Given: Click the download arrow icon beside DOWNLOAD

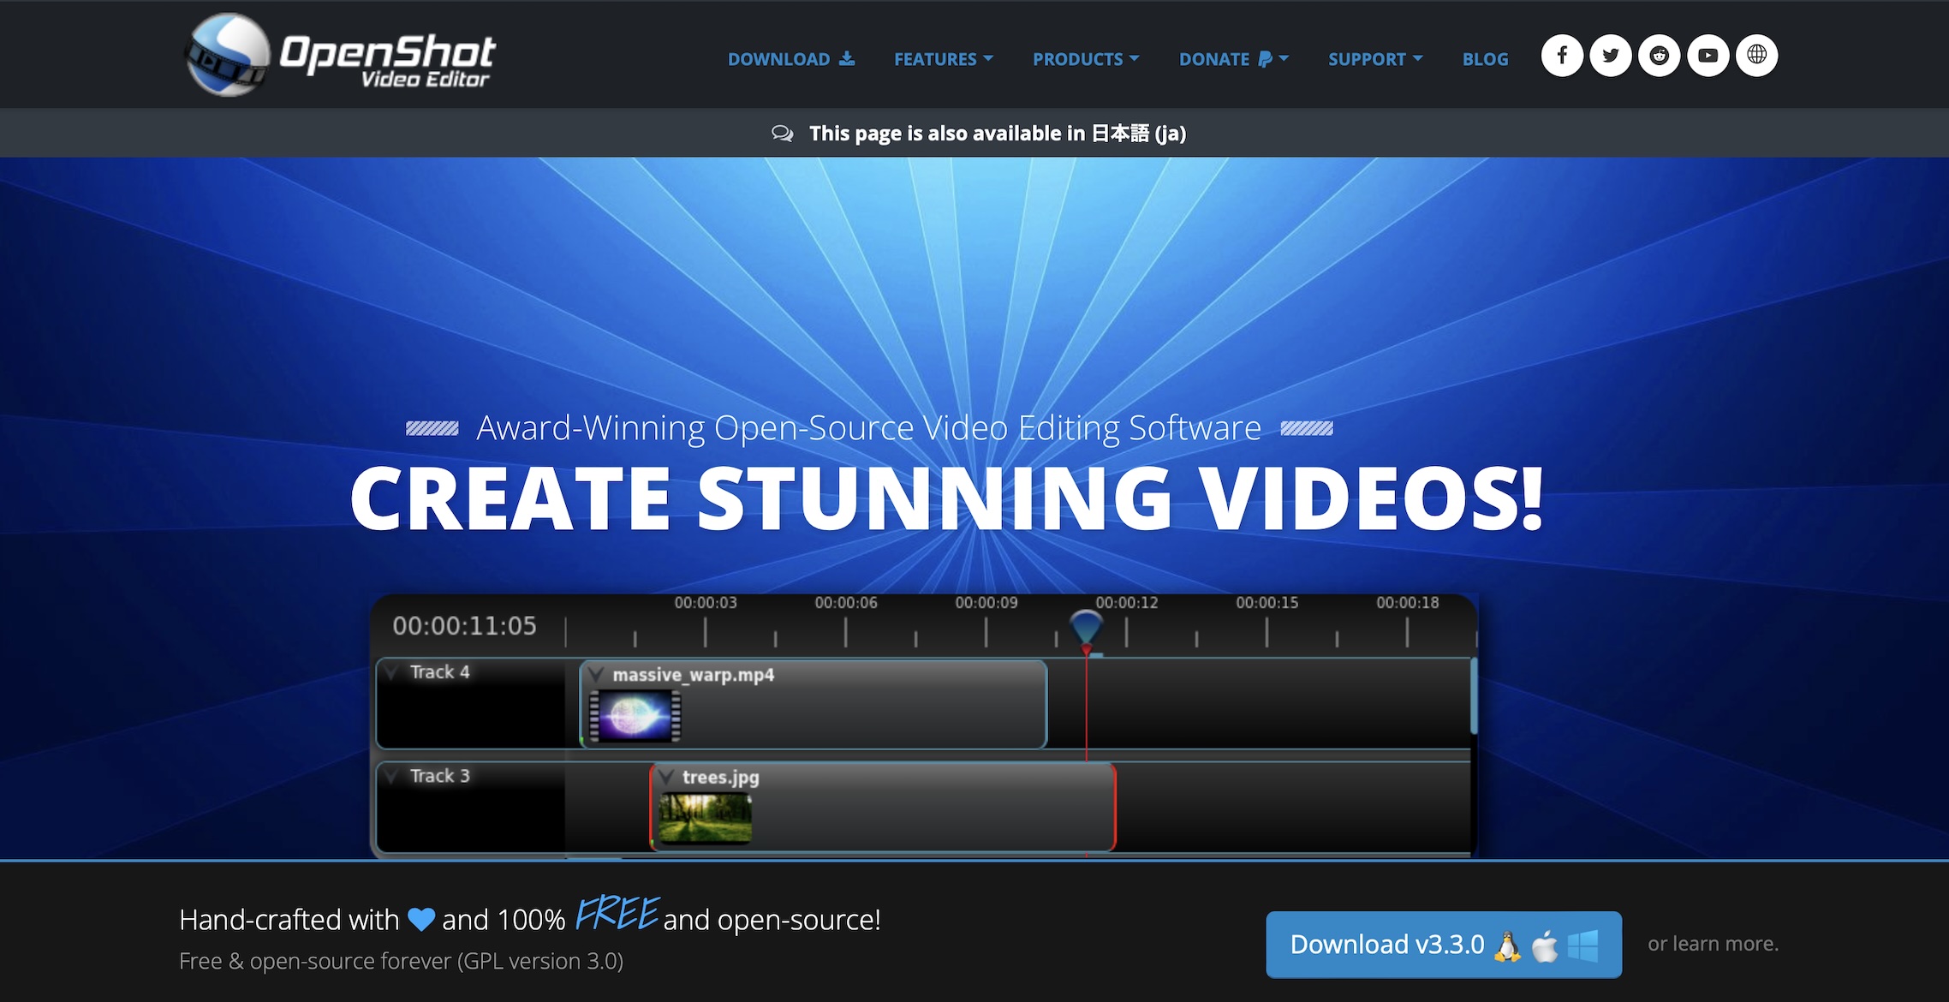Looking at the screenshot, I should click(x=847, y=58).
